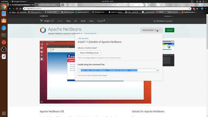This screenshot has height=117, width=208.
Task: Open the Text Editor dock icon
Action: 4,57
